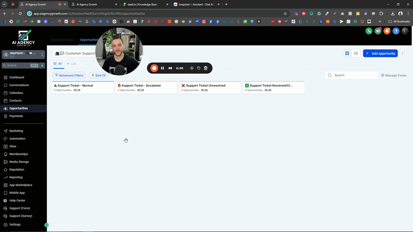Restart the recording via the refresh icon

[x=198, y=68]
